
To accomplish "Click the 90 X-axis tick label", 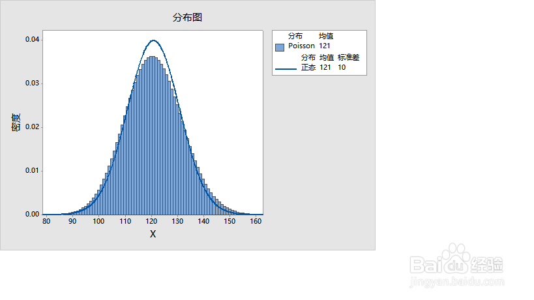I will click(x=72, y=221).
